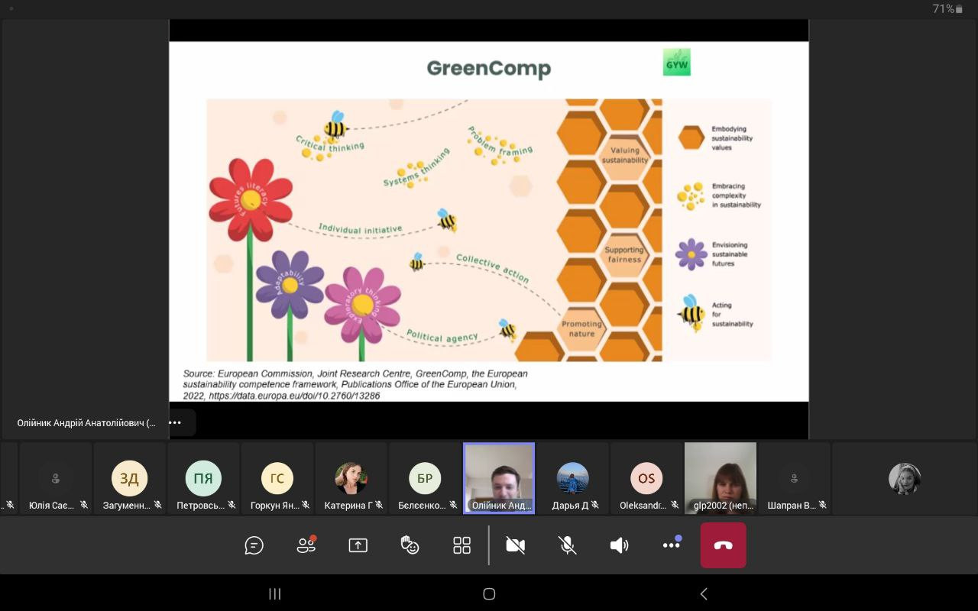
Task: Click the 'Collective action' label
Action: tap(492, 269)
